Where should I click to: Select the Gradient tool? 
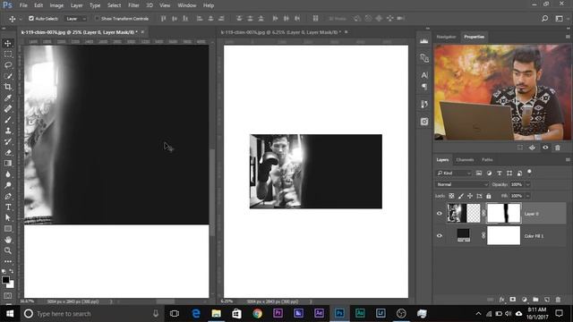tap(8, 163)
